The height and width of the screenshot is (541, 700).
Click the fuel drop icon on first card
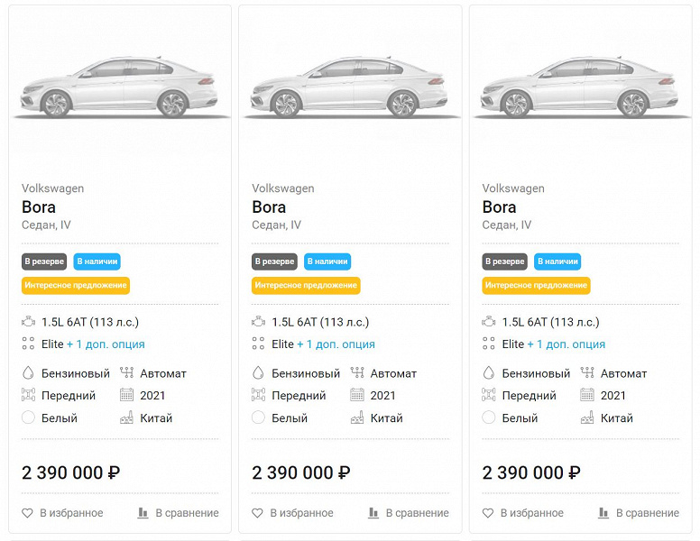pos(28,372)
